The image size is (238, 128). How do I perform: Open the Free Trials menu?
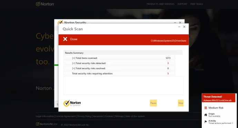click(197, 4)
